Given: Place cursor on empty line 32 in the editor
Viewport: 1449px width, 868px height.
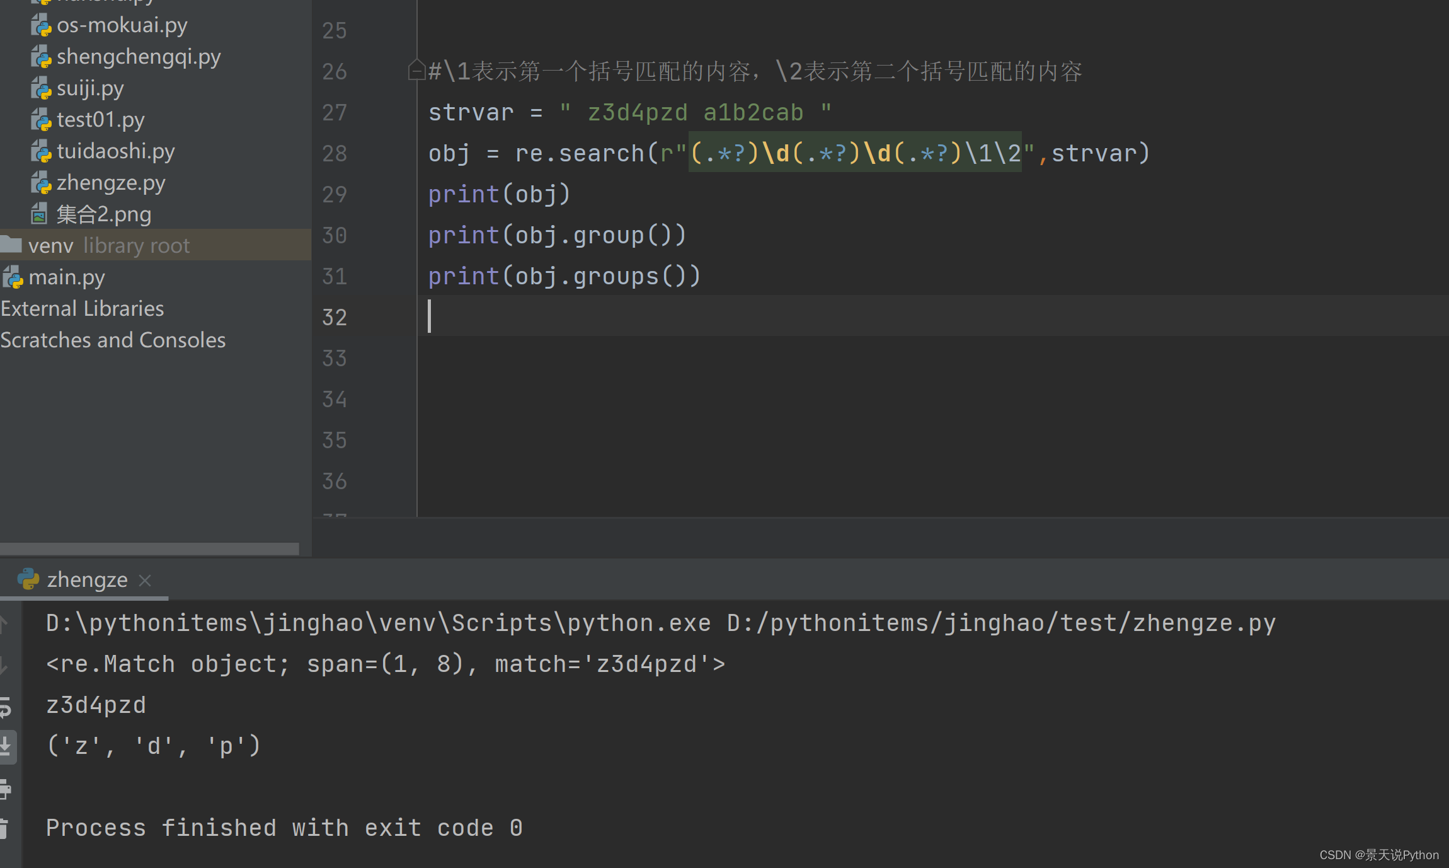Looking at the screenshot, I should (932, 316).
